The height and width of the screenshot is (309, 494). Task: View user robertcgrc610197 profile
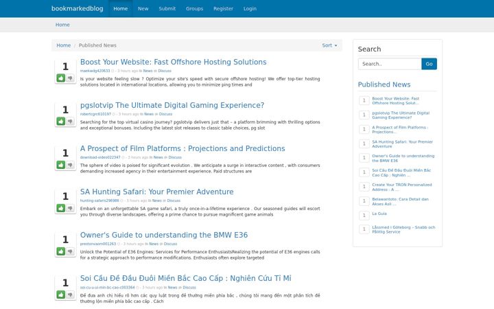[x=95, y=114]
